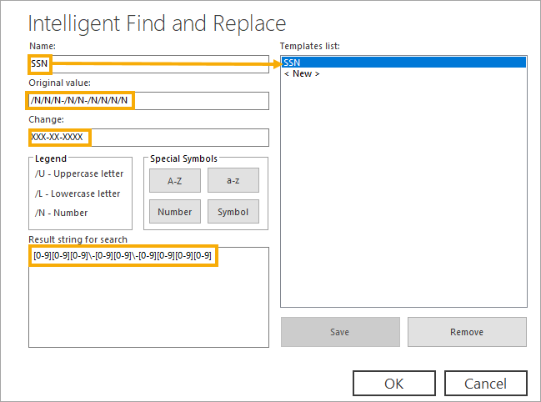Select the SSN template in the list
This screenshot has width=541, height=402.
pos(403,63)
